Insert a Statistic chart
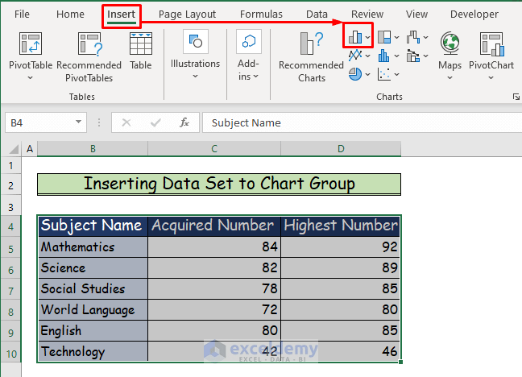 384,56
